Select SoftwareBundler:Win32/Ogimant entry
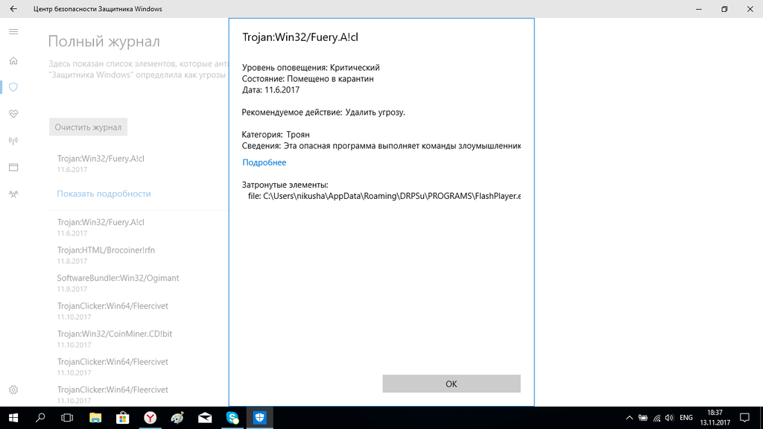The image size is (763, 429). 118,282
